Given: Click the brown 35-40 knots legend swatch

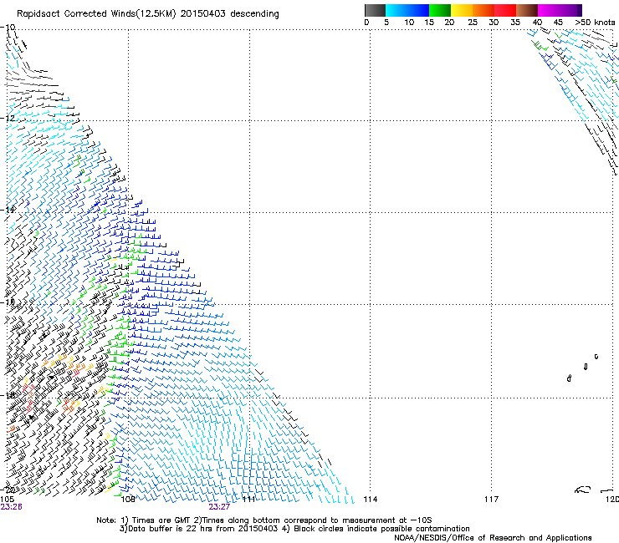Looking at the screenshot, I should (x=527, y=10).
